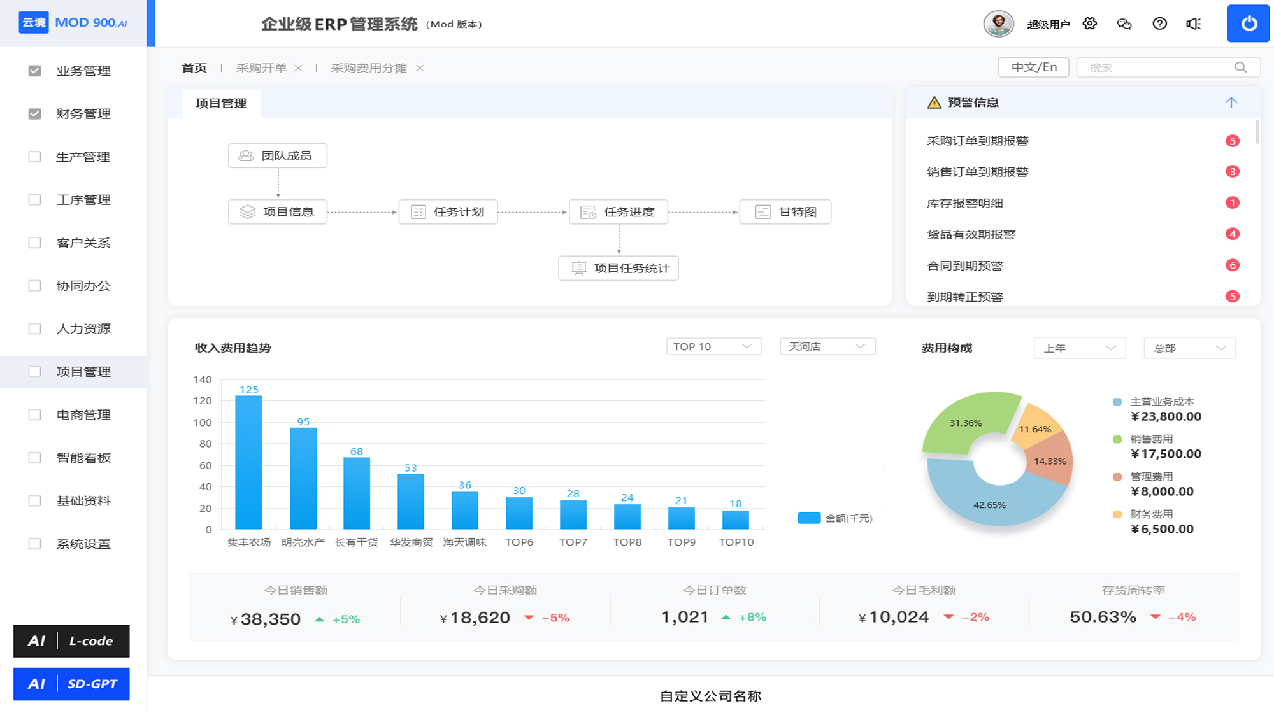
Task: Click the speaker sound icon
Action: pos(1194,24)
